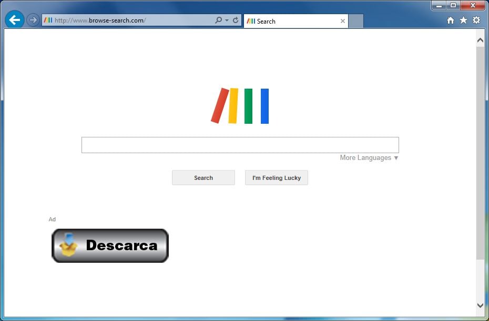Image resolution: width=489 pixels, height=321 pixels.
Task: Click the browser Forward arrow button
Action: 33,20
